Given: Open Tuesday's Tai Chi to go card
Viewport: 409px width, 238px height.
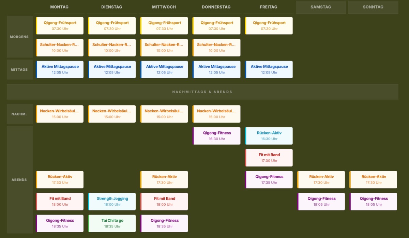Looking at the screenshot, I should tap(112, 223).
